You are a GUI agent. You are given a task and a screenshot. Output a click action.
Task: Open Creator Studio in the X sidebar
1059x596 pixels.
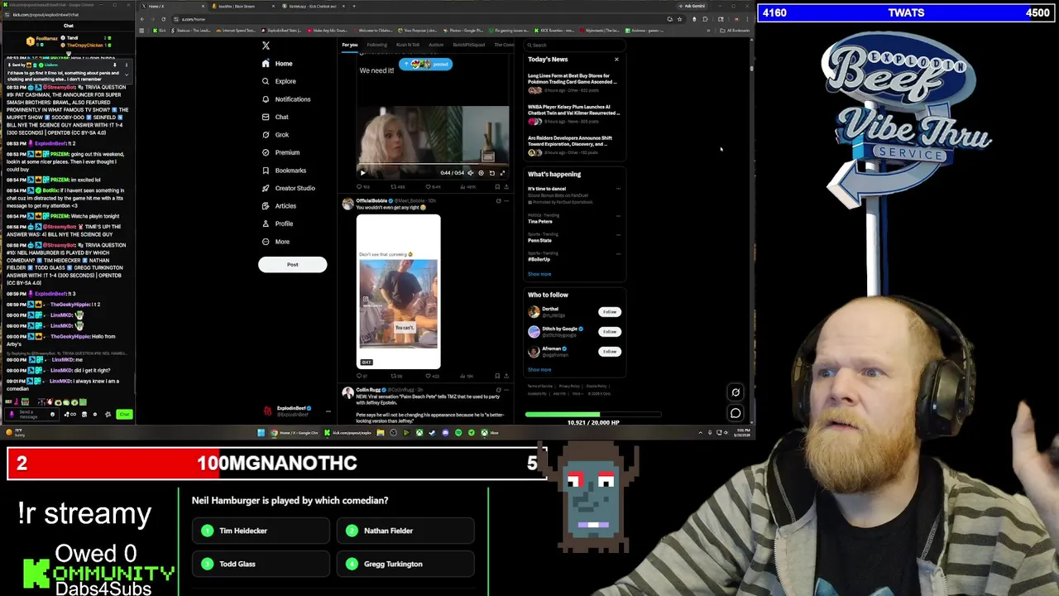tap(288, 188)
